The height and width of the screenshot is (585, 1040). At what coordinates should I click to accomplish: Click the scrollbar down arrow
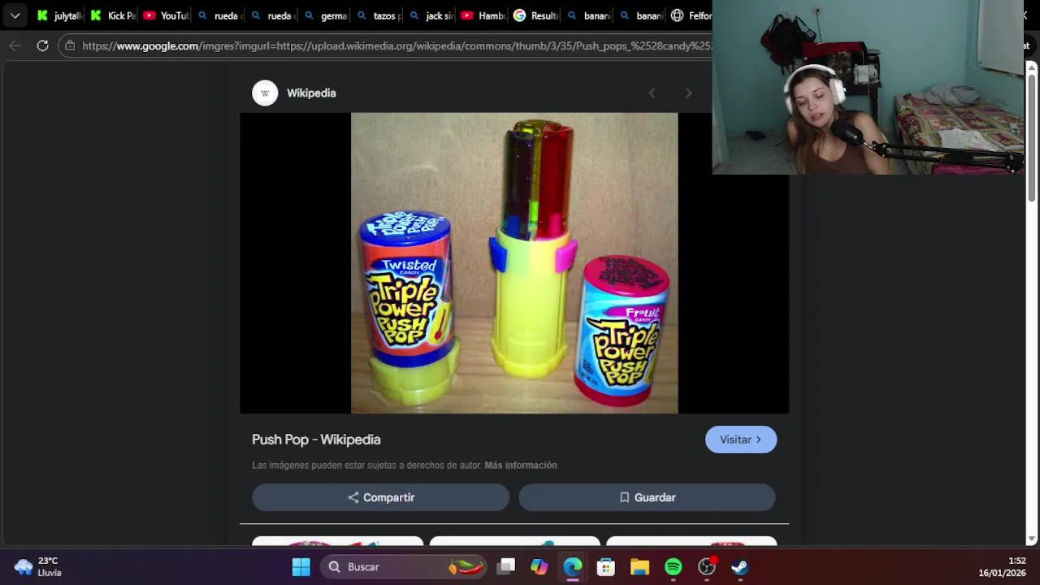click(x=1032, y=539)
